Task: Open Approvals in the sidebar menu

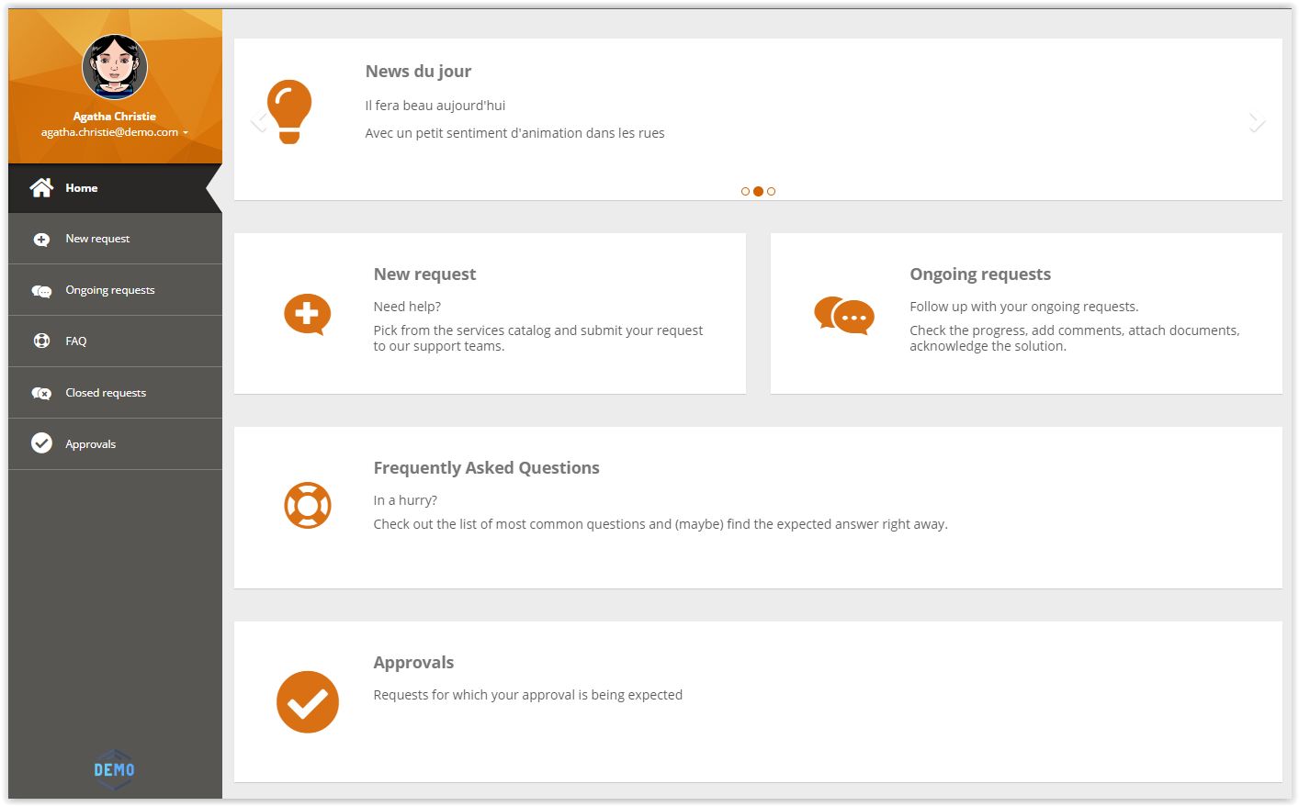Action: tap(90, 444)
